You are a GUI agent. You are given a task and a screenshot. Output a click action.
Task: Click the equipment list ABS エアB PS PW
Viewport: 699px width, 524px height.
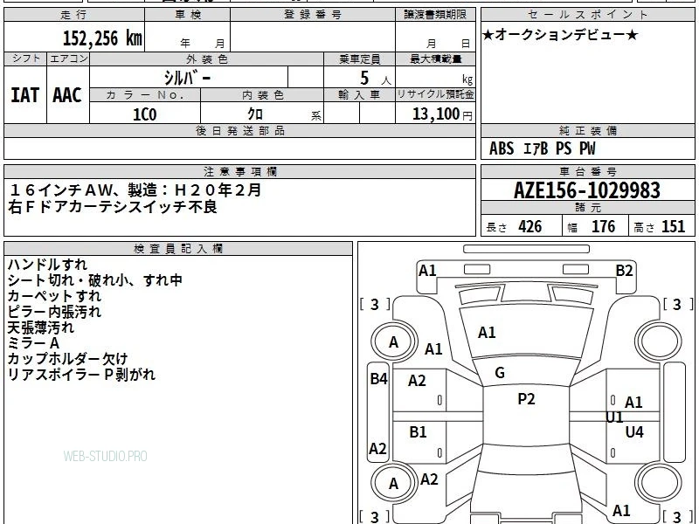(542, 148)
